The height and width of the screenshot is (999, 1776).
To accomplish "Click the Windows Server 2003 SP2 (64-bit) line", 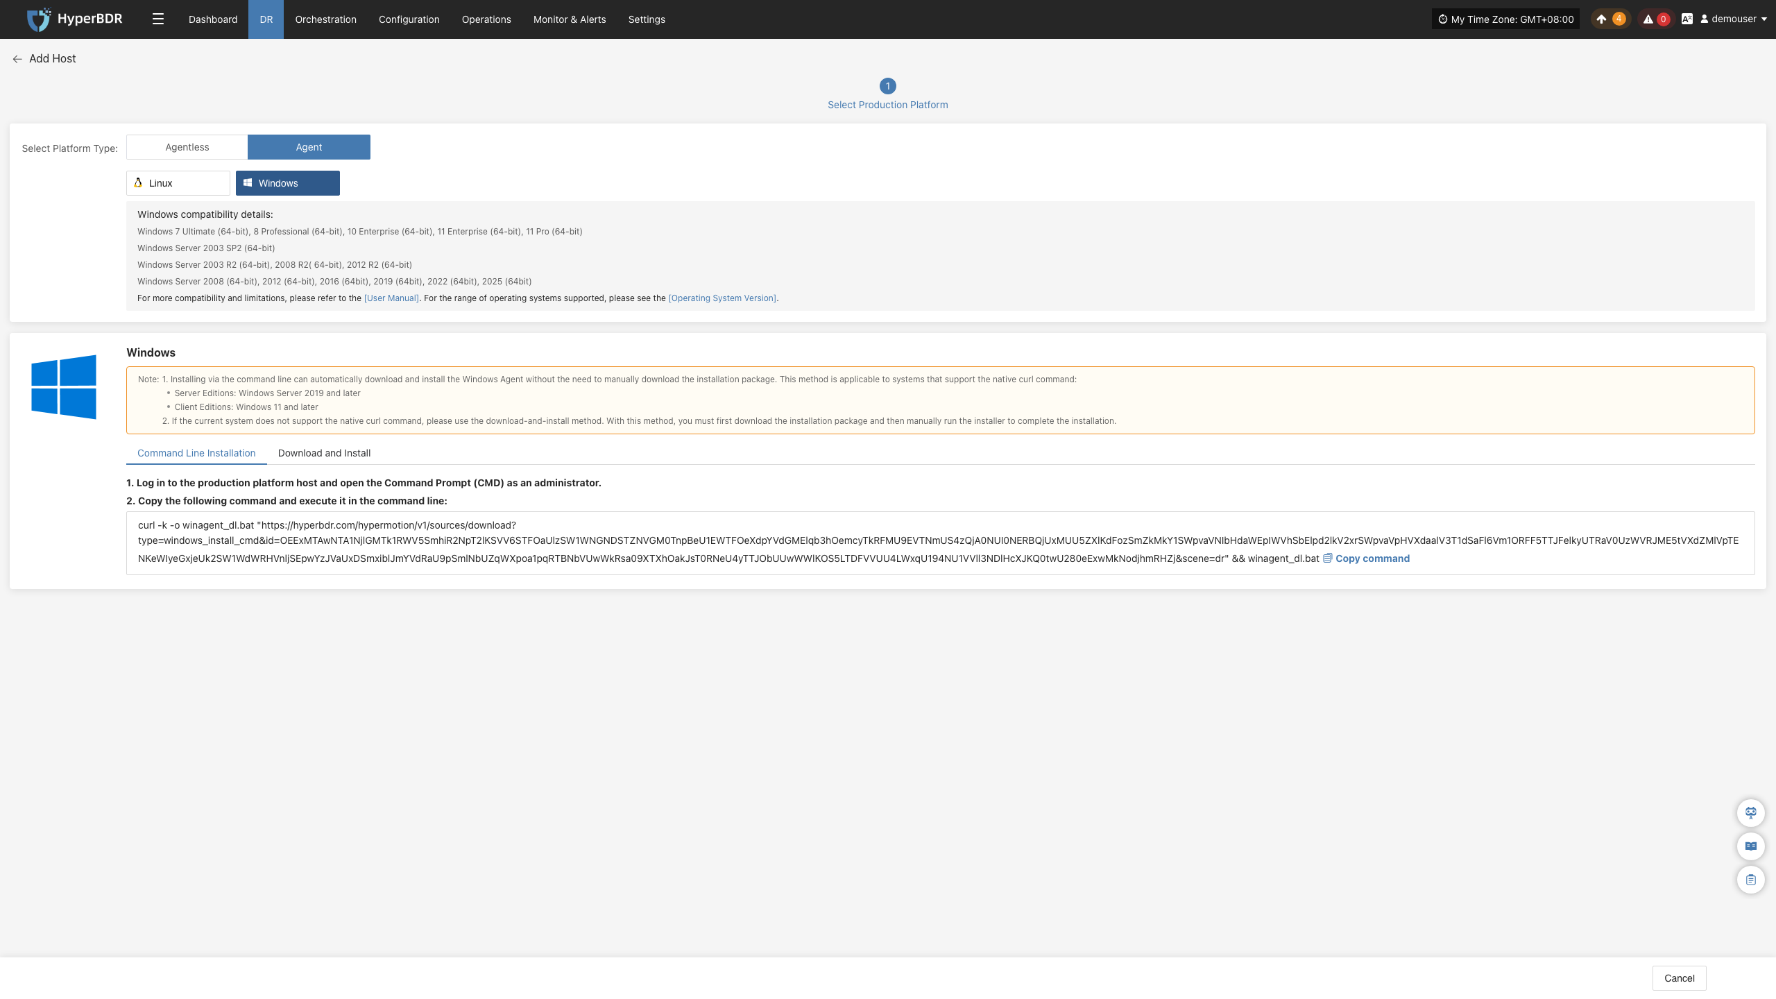I will click(x=206, y=248).
